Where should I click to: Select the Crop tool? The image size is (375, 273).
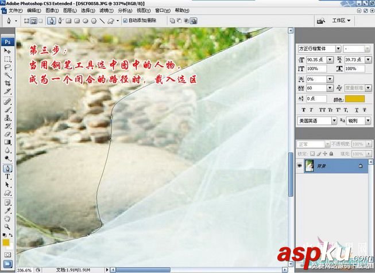(7, 83)
